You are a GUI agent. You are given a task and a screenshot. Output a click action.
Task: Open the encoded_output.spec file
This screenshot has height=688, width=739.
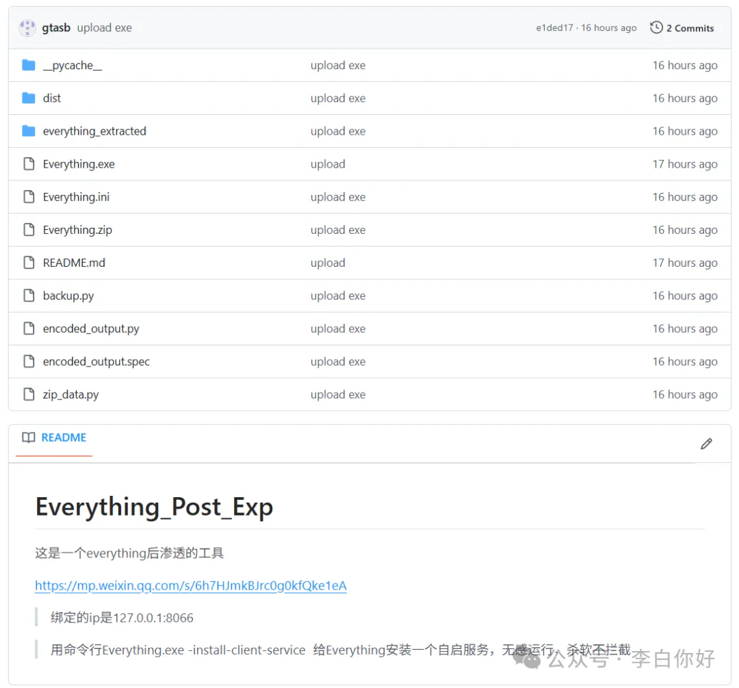96,362
